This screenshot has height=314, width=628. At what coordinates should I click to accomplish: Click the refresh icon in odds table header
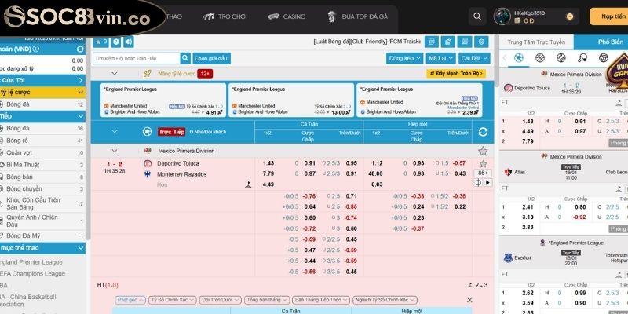[x=483, y=132]
